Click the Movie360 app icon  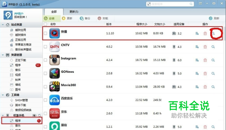pos(55,87)
